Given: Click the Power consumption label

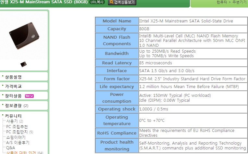Looking at the screenshot, I should coord(117,98).
